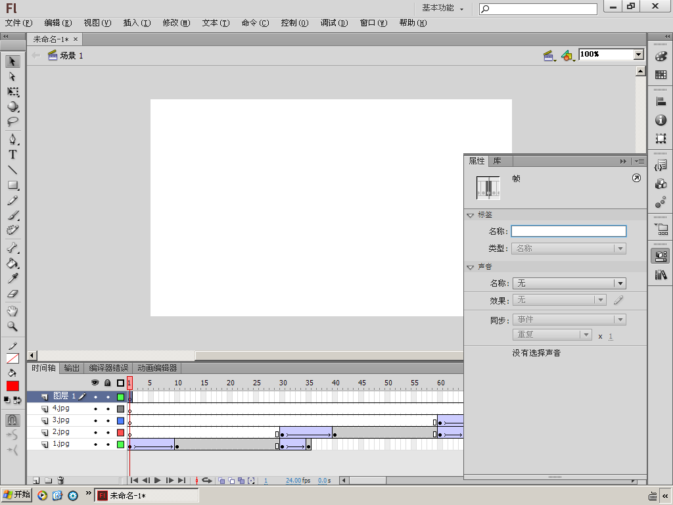This screenshot has height=505, width=673.
Task: Select the Brush tool
Action: click(12, 215)
